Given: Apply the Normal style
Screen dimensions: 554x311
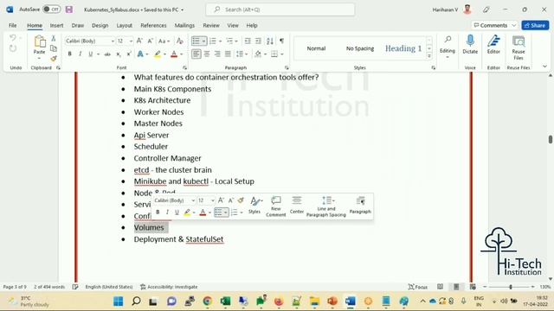Looking at the screenshot, I should tap(316, 48).
